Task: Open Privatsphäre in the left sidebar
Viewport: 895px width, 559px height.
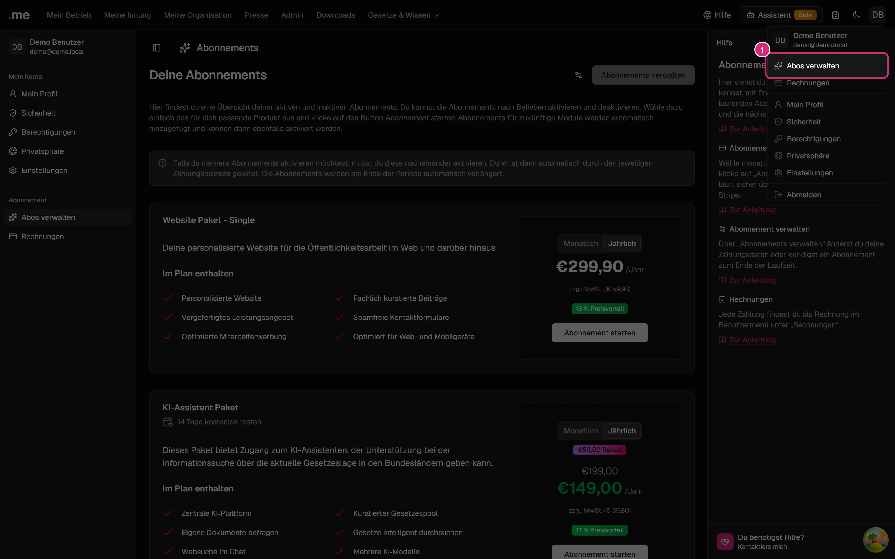Action: 68,151
